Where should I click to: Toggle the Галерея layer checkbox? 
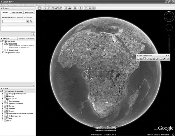[x=5, y=108]
